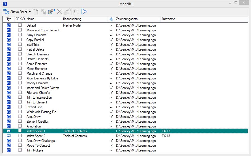Select the Trim to Intersection model
The height and width of the screenshot is (156, 251).
point(39,97)
